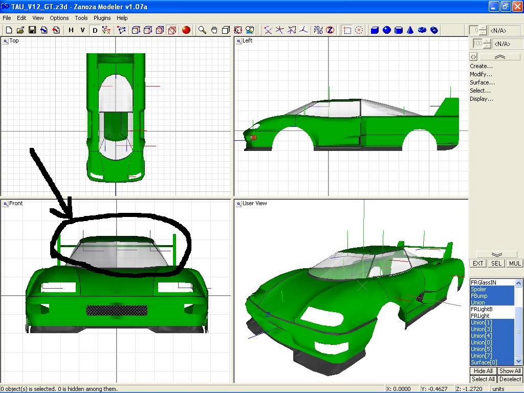Open the Tools menu
This screenshot has width=524, height=393.
81,18
